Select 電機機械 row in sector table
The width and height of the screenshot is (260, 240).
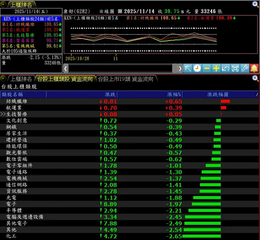click(129, 178)
